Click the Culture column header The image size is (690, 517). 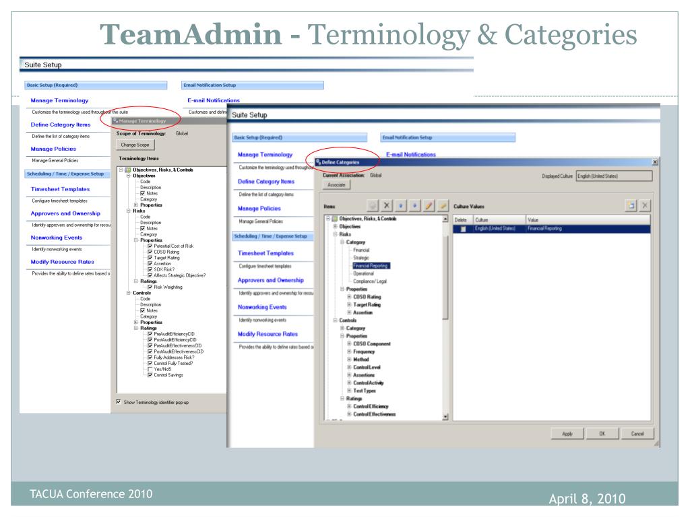(499, 219)
